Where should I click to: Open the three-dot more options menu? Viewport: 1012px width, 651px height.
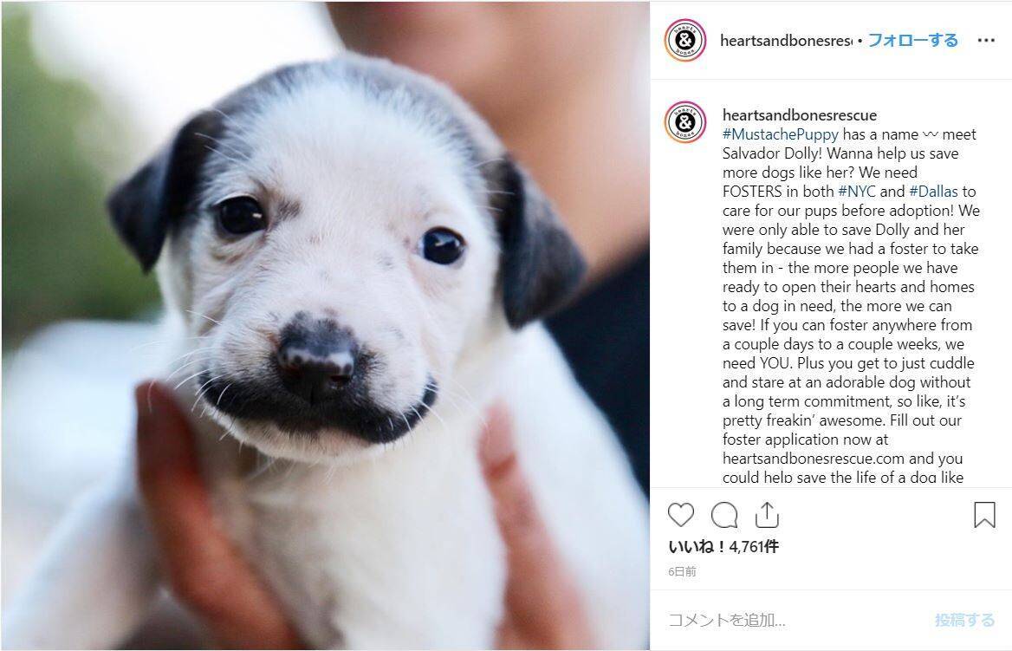pyautogui.click(x=985, y=40)
